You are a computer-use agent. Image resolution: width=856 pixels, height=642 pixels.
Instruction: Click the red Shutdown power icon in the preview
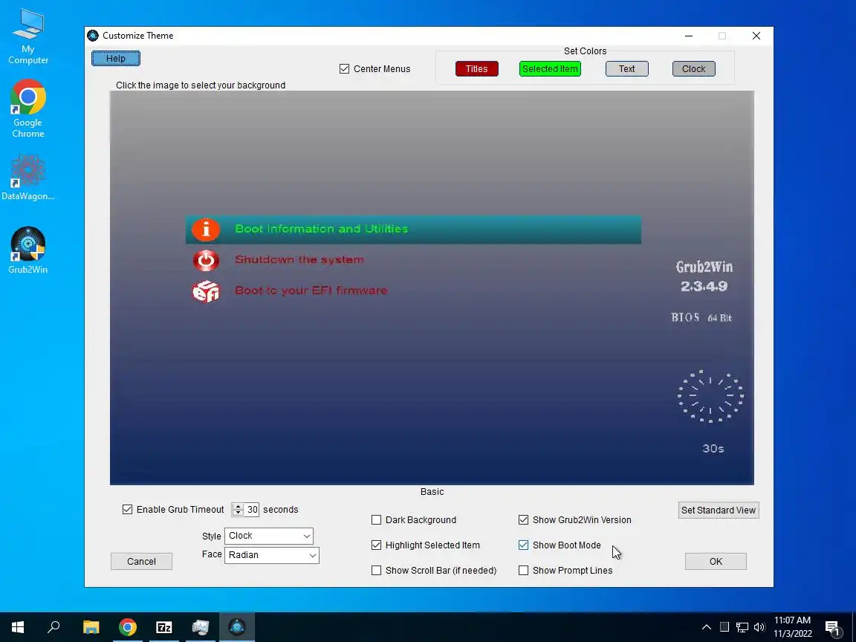(206, 260)
